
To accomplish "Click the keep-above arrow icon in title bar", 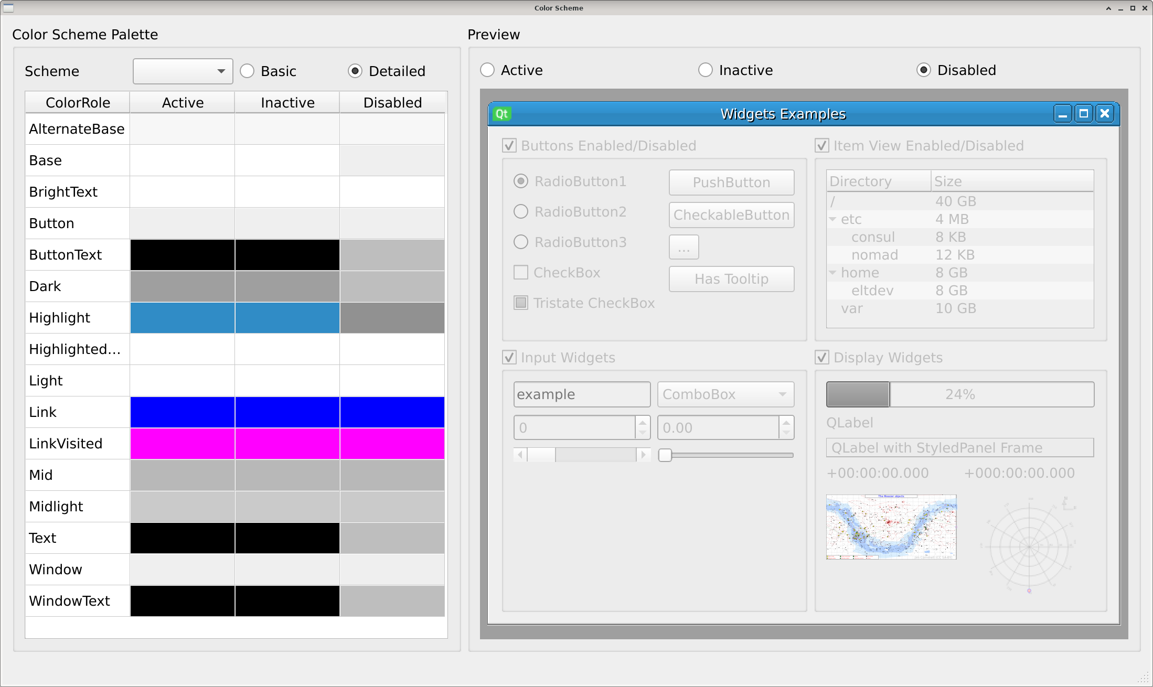I will click(1108, 8).
